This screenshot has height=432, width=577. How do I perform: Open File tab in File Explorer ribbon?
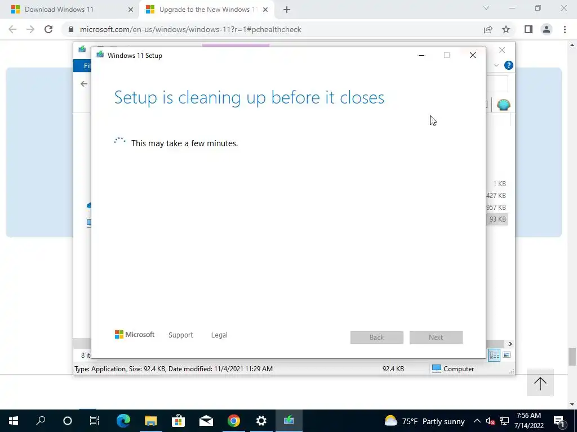point(82,66)
